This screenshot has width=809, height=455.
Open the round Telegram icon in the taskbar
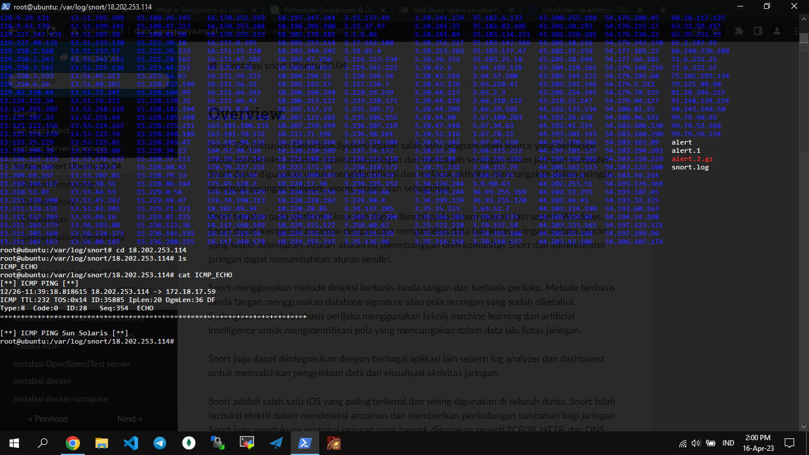(160, 443)
